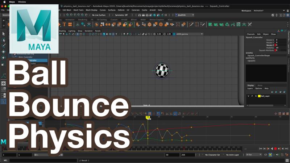Click the layer editor horizontal scrollbar

click(x=261, y=105)
